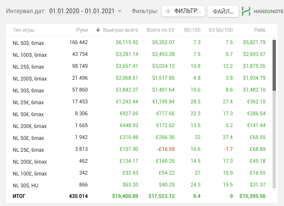Sort by Руки column header
Screen dimensions: 284x206
82,30
